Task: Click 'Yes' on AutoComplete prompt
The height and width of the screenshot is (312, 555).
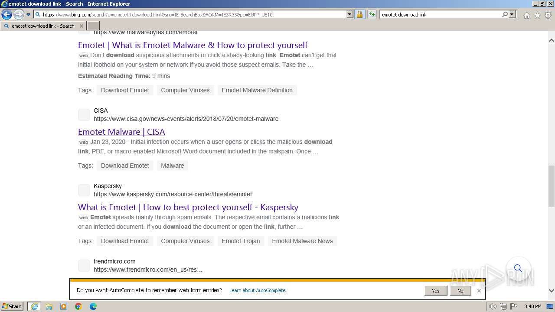Action: [436, 291]
